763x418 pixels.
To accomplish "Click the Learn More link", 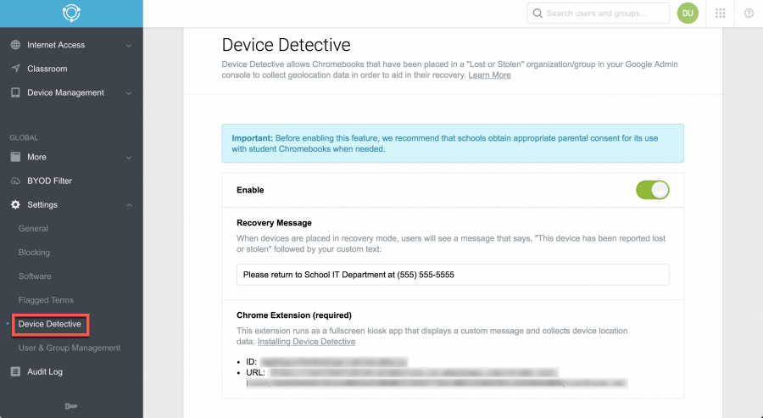I will pos(489,75).
